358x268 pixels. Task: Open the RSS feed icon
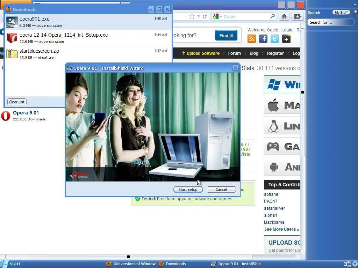tap(252, 39)
